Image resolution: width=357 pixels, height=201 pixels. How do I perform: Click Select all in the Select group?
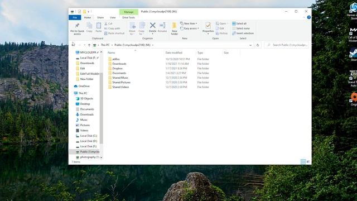coord(239,23)
